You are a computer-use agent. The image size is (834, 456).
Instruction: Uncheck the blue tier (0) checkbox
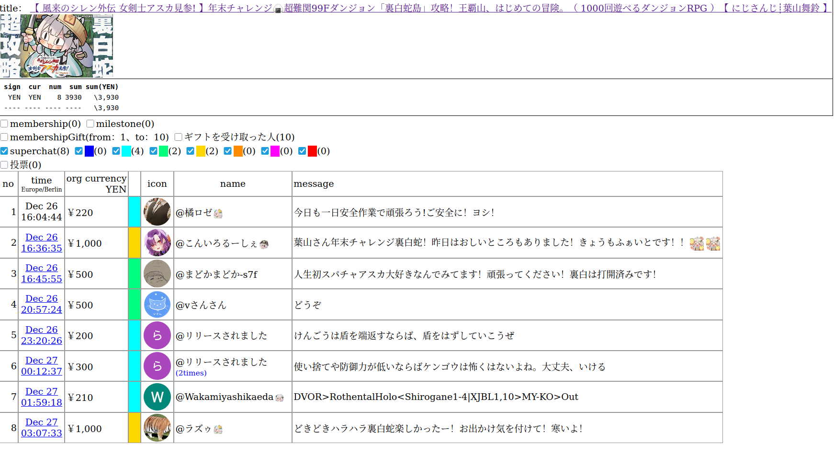pos(79,151)
